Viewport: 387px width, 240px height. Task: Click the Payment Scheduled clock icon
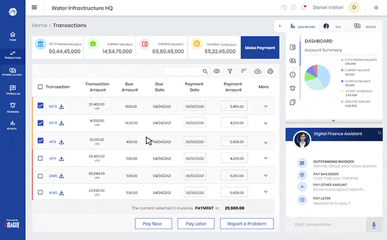(x=197, y=44)
